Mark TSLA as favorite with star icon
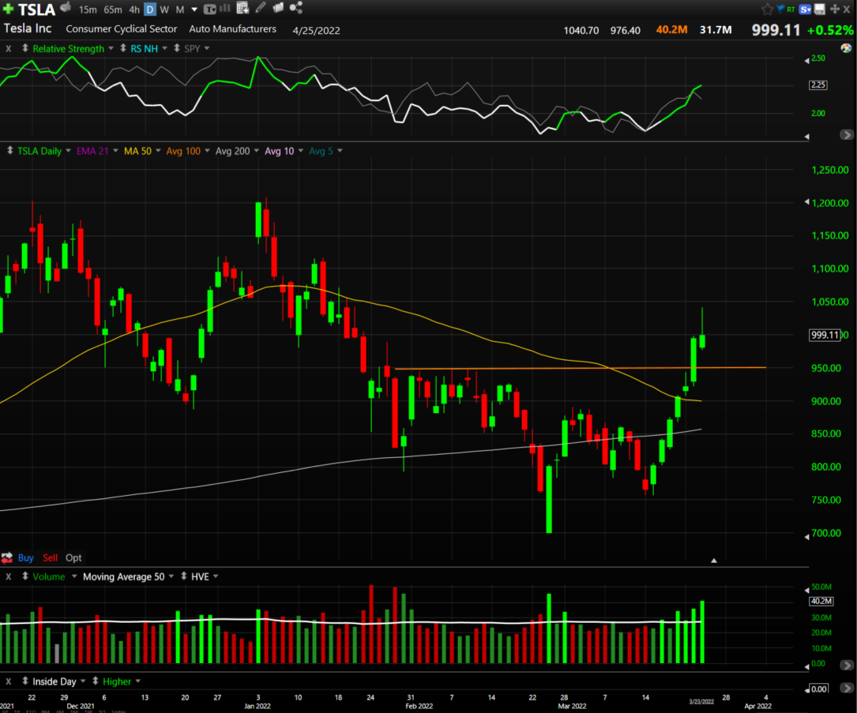Image resolution: width=857 pixels, height=713 pixels. [x=768, y=9]
